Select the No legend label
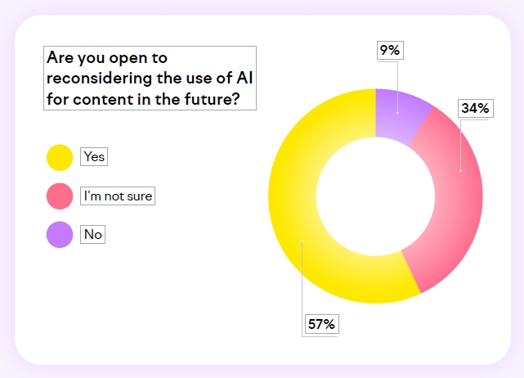The width and height of the screenshot is (524, 378). click(x=92, y=234)
